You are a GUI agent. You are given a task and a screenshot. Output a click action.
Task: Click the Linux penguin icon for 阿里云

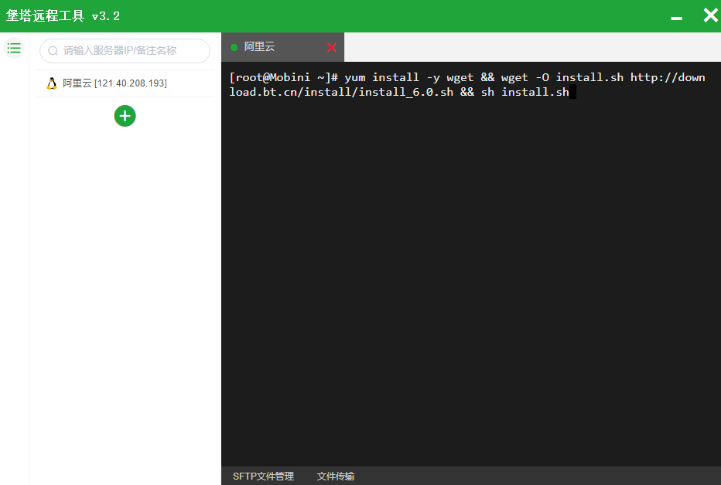(x=52, y=83)
